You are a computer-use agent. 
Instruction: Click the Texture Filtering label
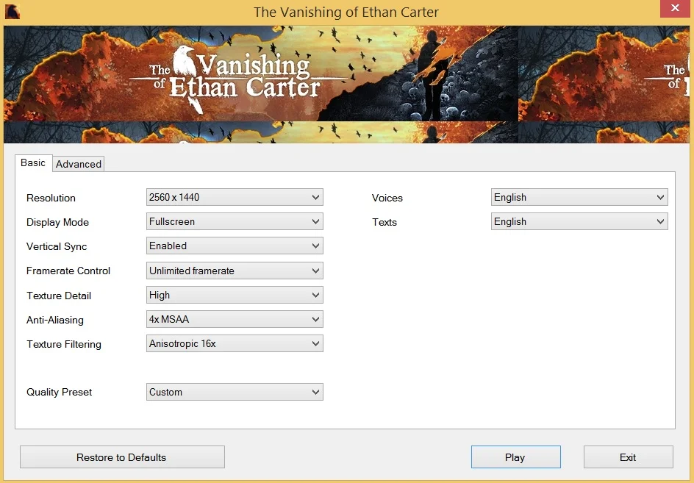[64, 345]
